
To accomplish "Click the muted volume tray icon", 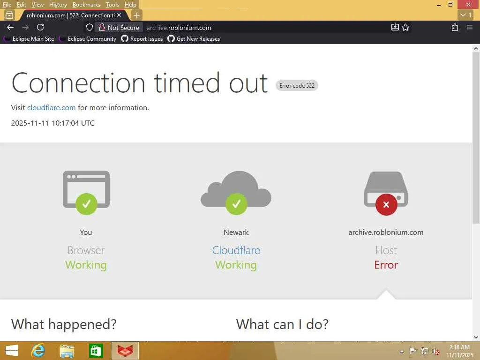I will pos(435,351).
